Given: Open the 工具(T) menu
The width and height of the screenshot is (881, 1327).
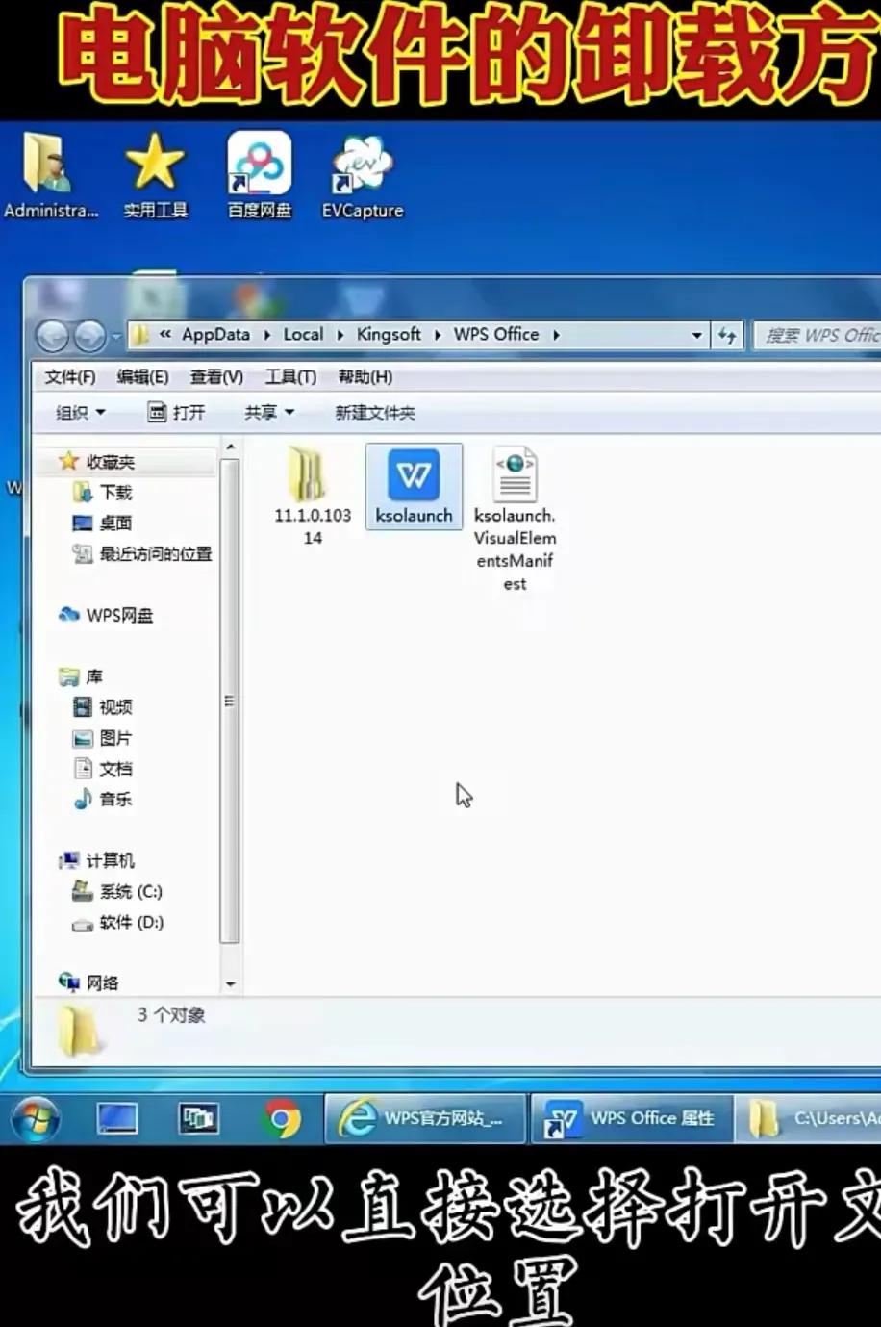Looking at the screenshot, I should point(290,377).
